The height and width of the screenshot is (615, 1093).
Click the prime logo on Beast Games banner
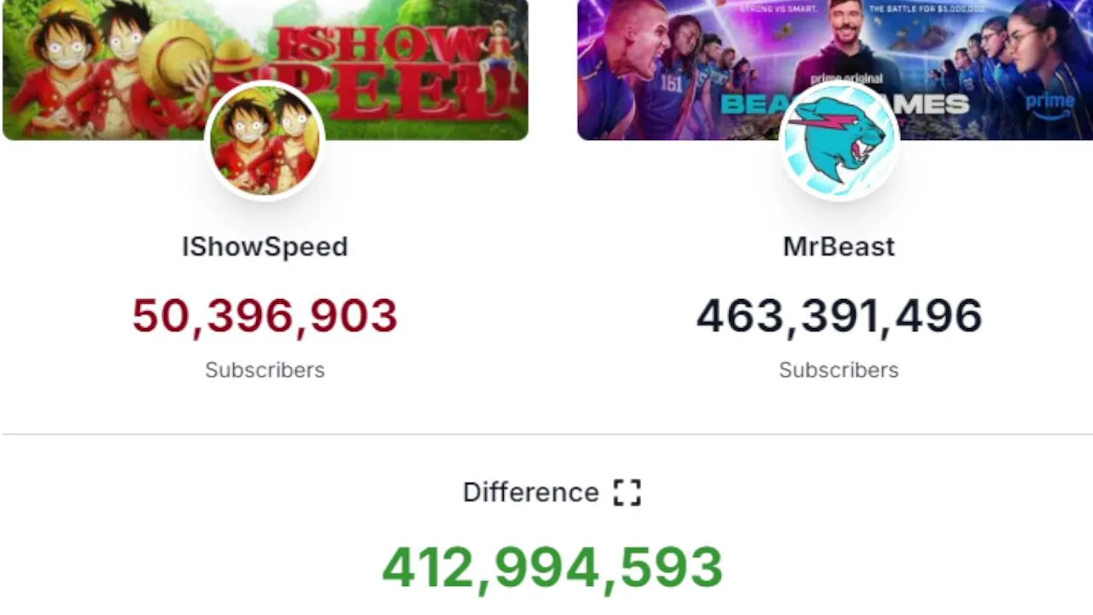click(x=1050, y=107)
